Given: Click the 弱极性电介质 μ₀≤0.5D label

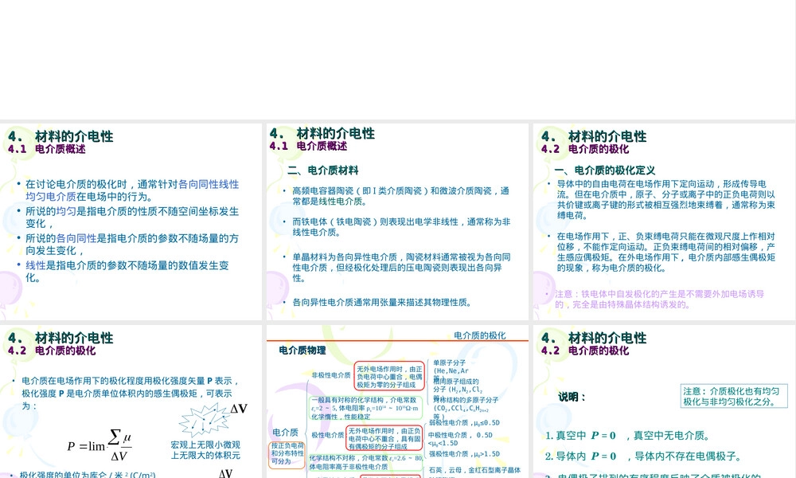Looking at the screenshot, I should [465, 422].
